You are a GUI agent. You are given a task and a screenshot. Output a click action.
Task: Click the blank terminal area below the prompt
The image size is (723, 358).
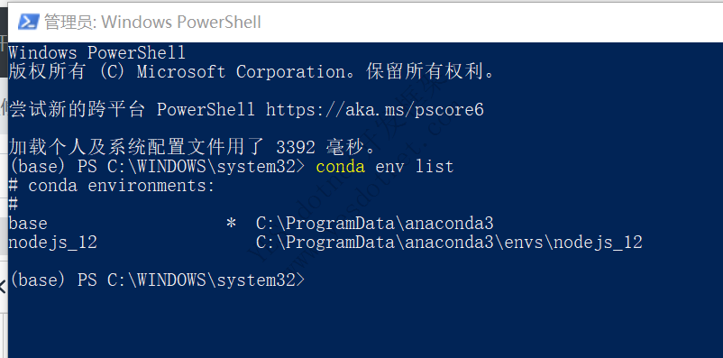pos(365,323)
